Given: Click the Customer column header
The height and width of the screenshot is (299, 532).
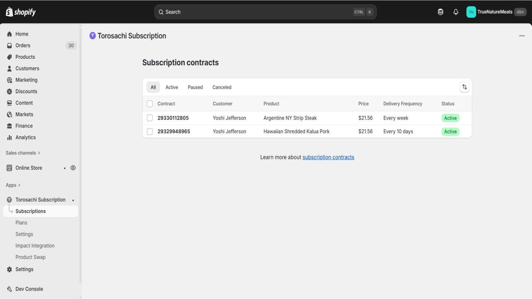Looking at the screenshot, I should [x=222, y=104].
